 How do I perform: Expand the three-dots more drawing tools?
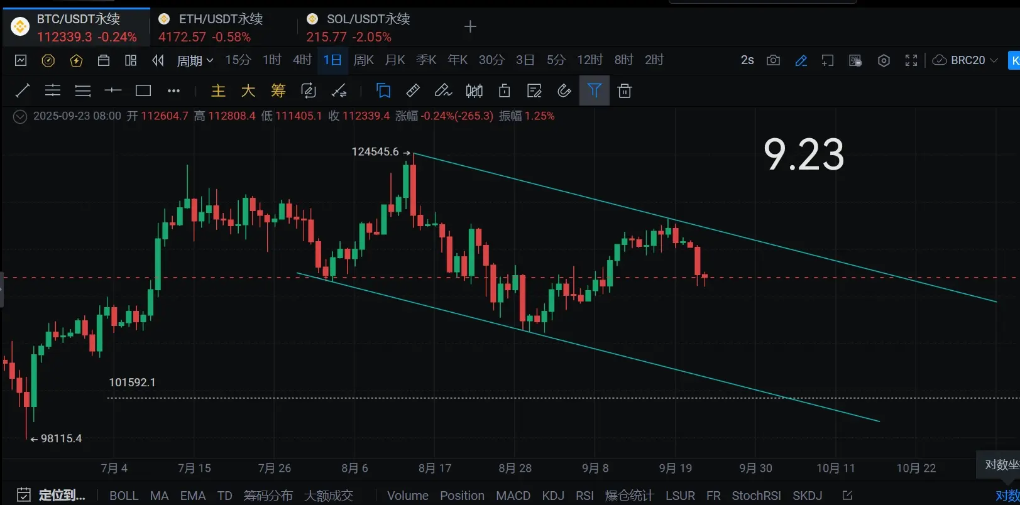[x=173, y=91]
